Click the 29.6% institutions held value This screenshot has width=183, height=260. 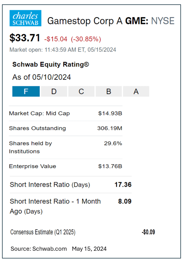(x=113, y=143)
